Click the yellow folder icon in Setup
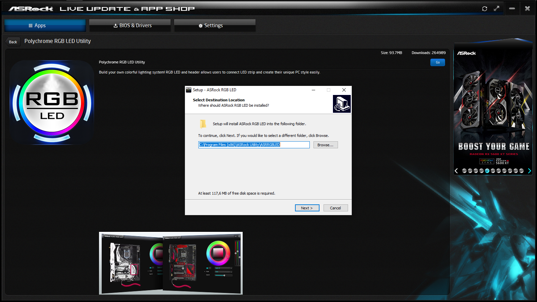Image resolution: width=537 pixels, height=302 pixels. pyautogui.click(x=203, y=124)
